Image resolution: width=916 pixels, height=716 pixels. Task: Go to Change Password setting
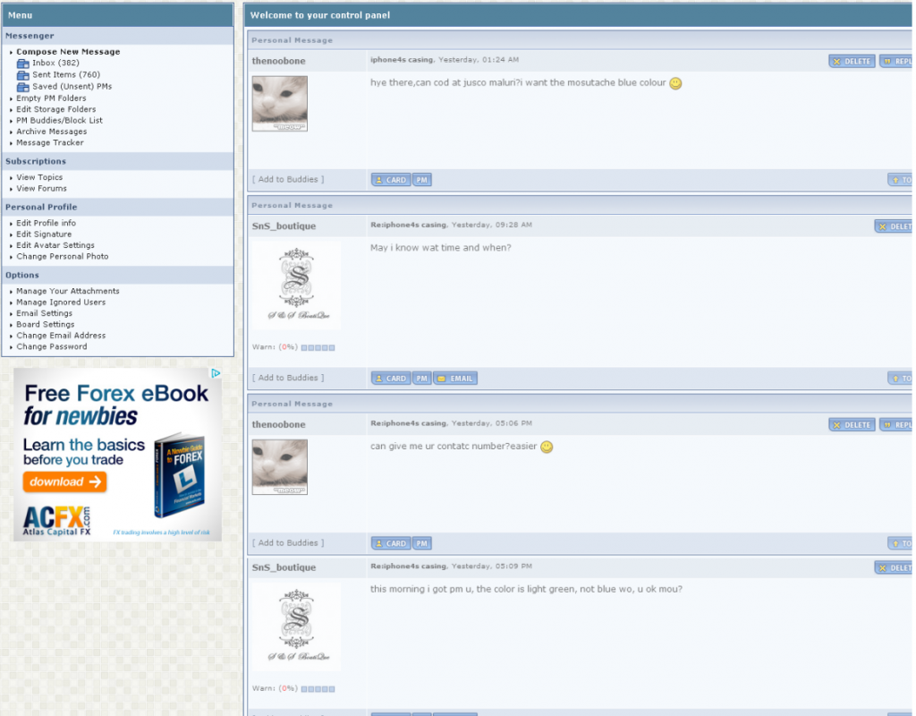52,346
